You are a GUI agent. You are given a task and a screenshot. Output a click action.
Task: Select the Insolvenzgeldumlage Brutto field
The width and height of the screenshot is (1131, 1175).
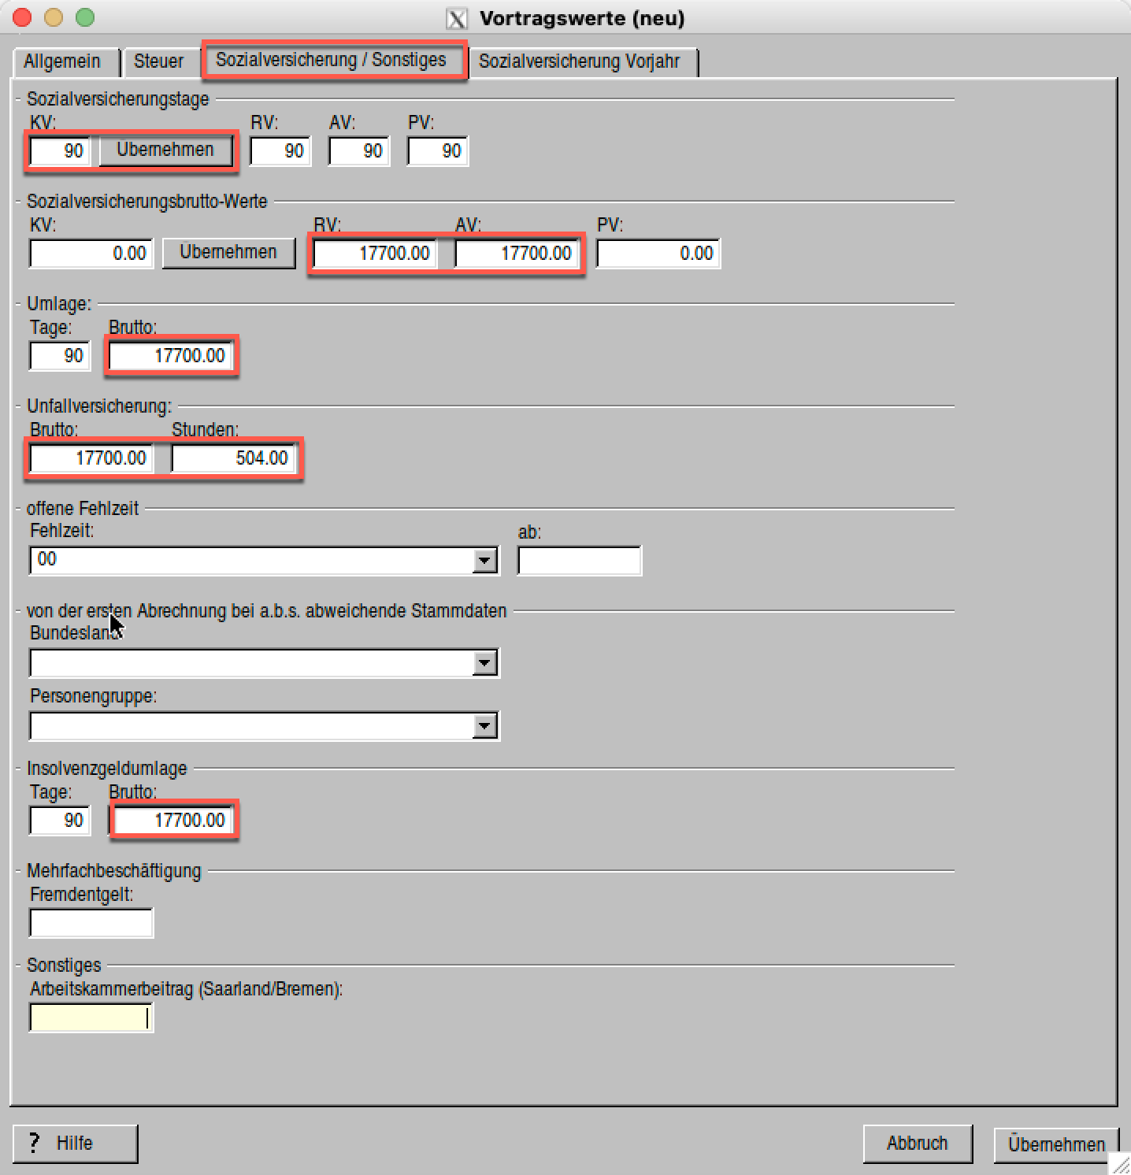tap(173, 821)
